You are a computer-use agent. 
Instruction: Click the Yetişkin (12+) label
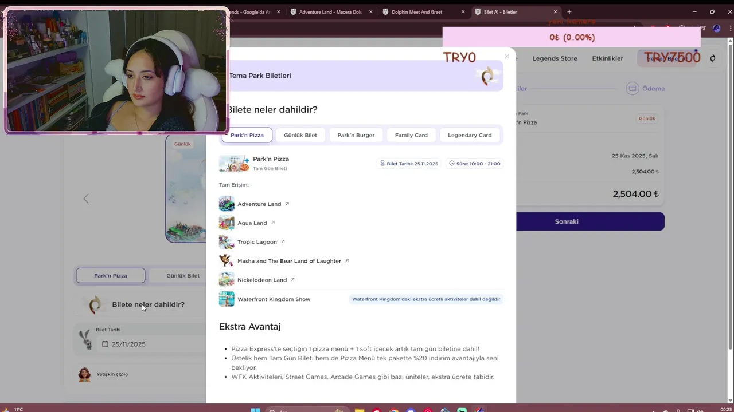pos(112,374)
